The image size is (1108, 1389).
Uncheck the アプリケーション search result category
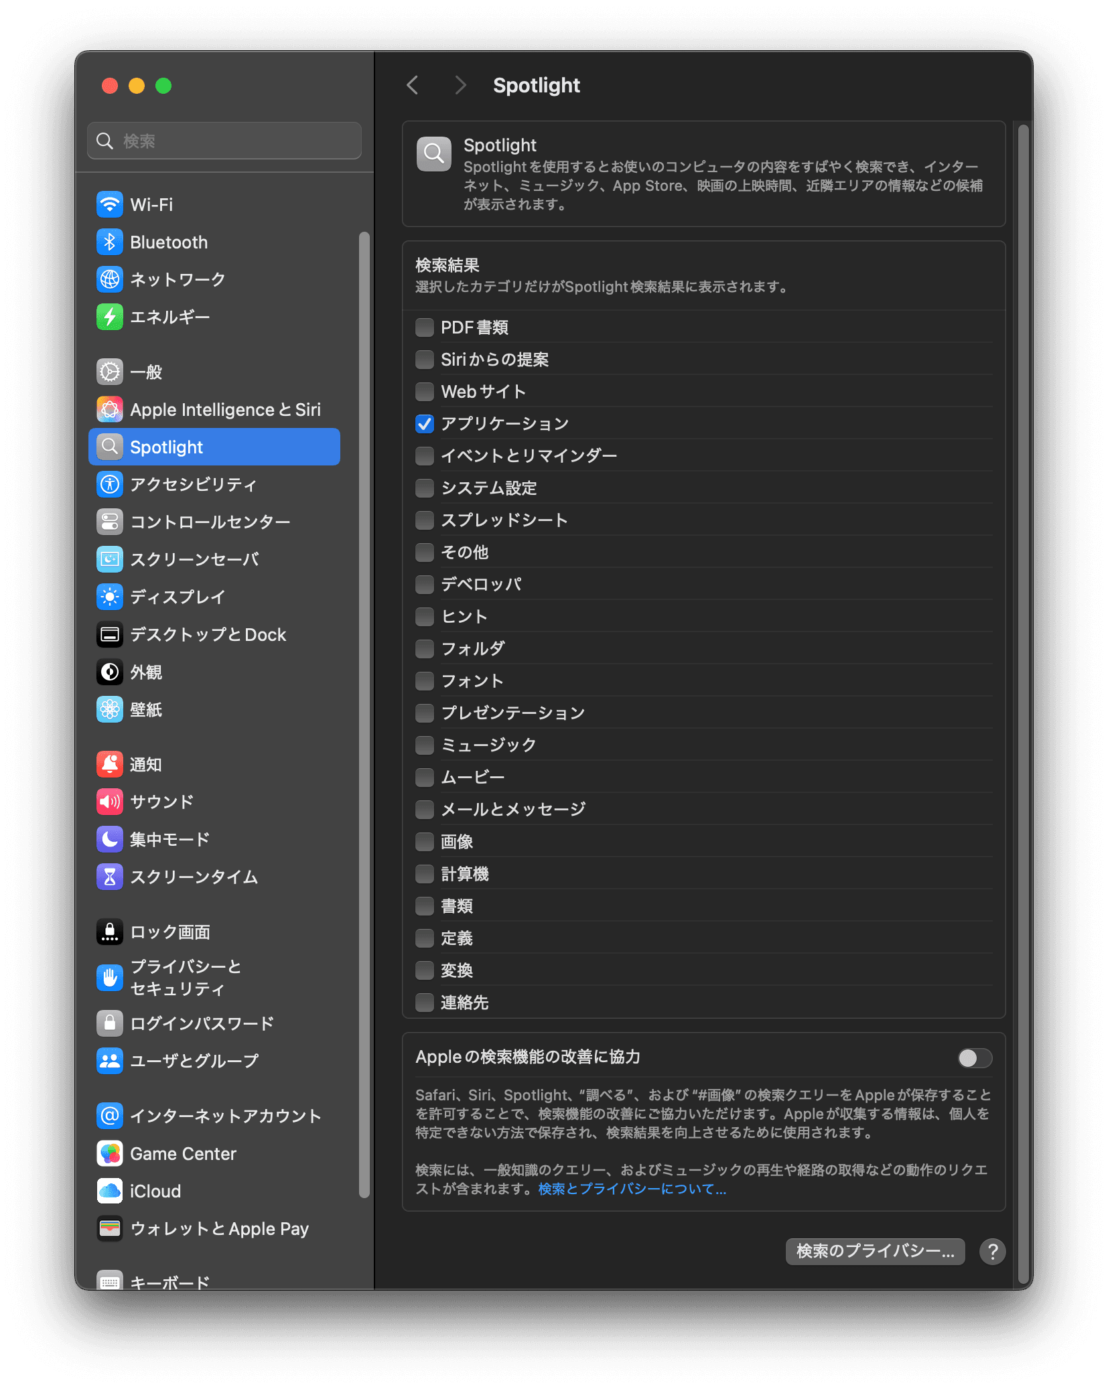click(425, 423)
